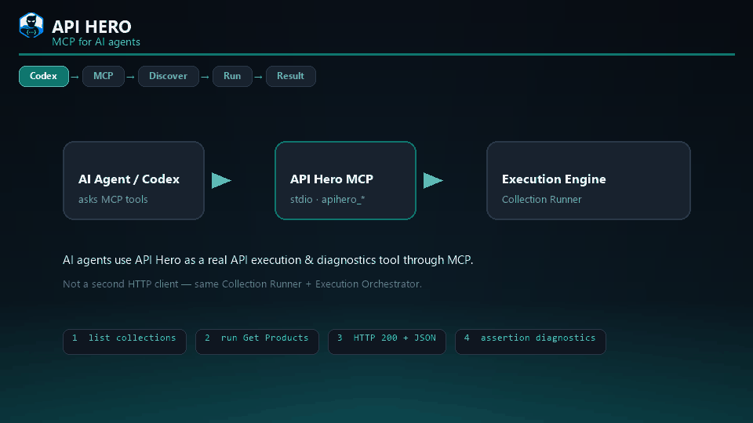
Task: Click the 'MCP for AI agents' subtitle
Action: [96, 42]
